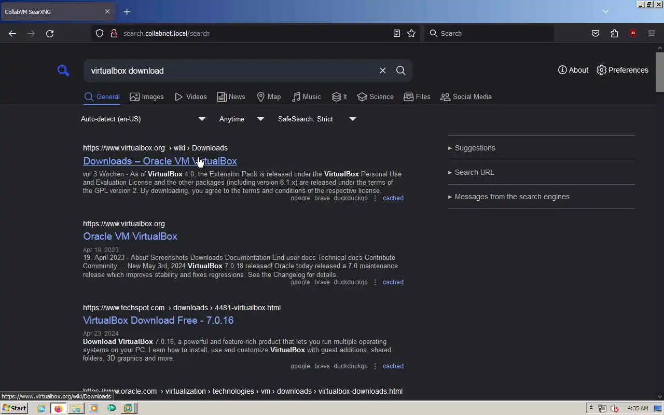Click the address bar URL
The width and height of the screenshot is (664, 415).
pyautogui.click(x=167, y=33)
